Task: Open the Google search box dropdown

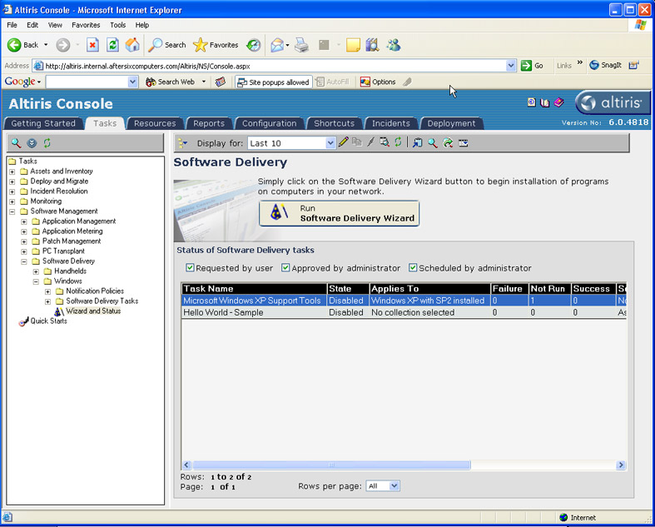Action: pyautogui.click(x=133, y=82)
